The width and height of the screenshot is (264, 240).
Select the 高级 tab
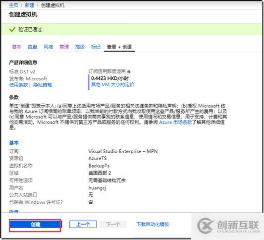(x=80, y=47)
